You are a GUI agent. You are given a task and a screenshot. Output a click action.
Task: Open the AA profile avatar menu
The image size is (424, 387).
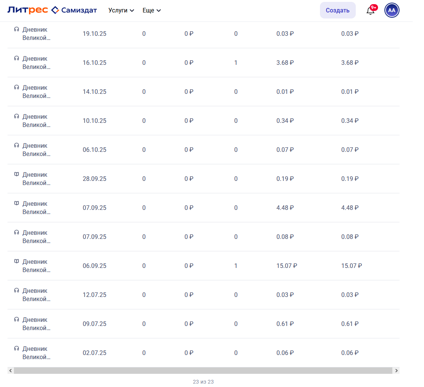click(x=392, y=10)
